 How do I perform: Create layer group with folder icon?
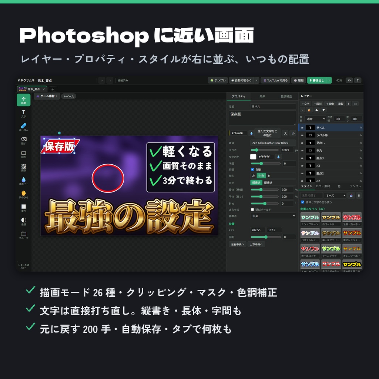(355, 104)
